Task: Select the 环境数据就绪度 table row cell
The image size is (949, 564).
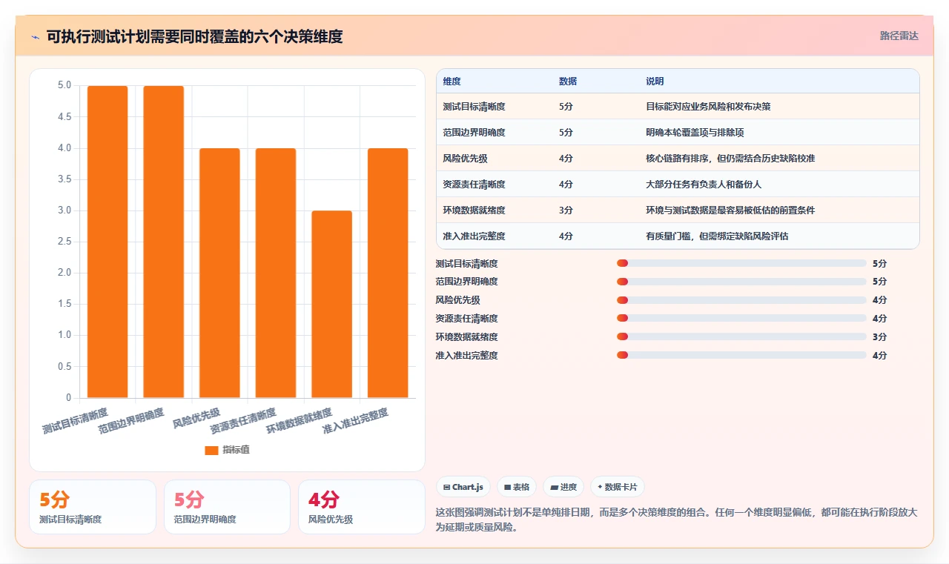Action: 474,210
